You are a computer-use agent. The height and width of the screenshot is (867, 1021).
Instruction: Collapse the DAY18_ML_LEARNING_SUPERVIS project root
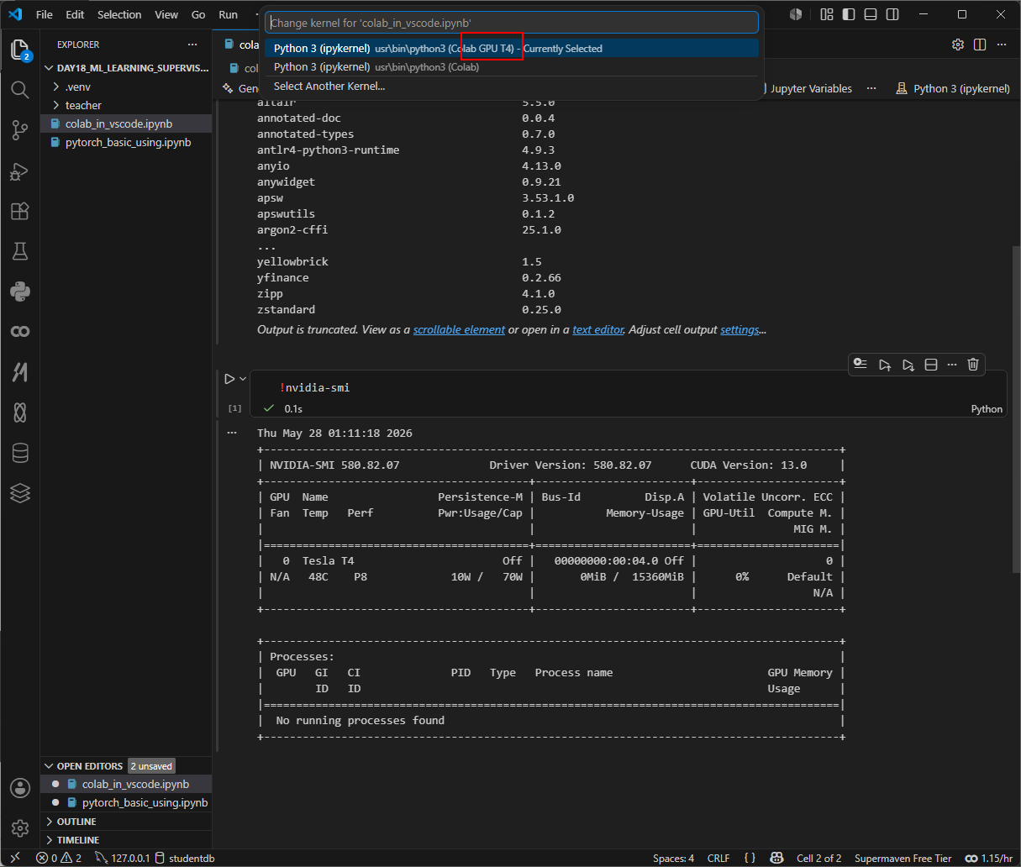tap(126, 68)
